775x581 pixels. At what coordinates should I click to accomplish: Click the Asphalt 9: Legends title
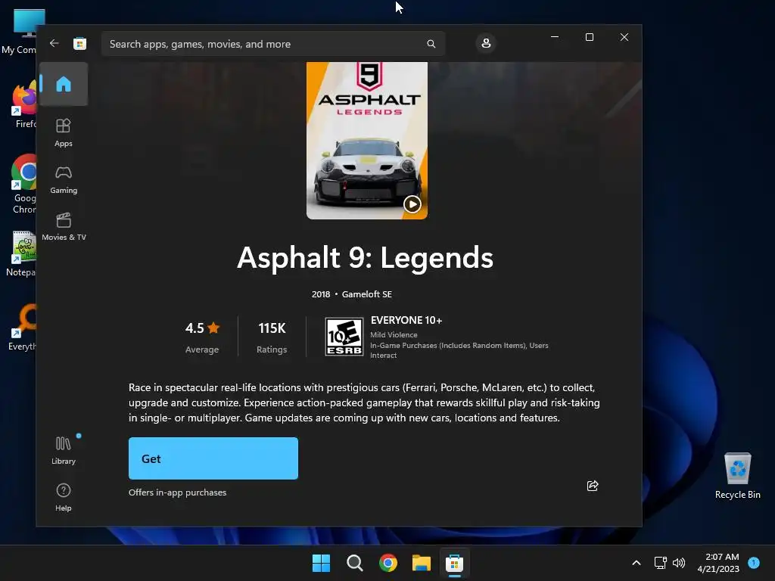tap(366, 257)
